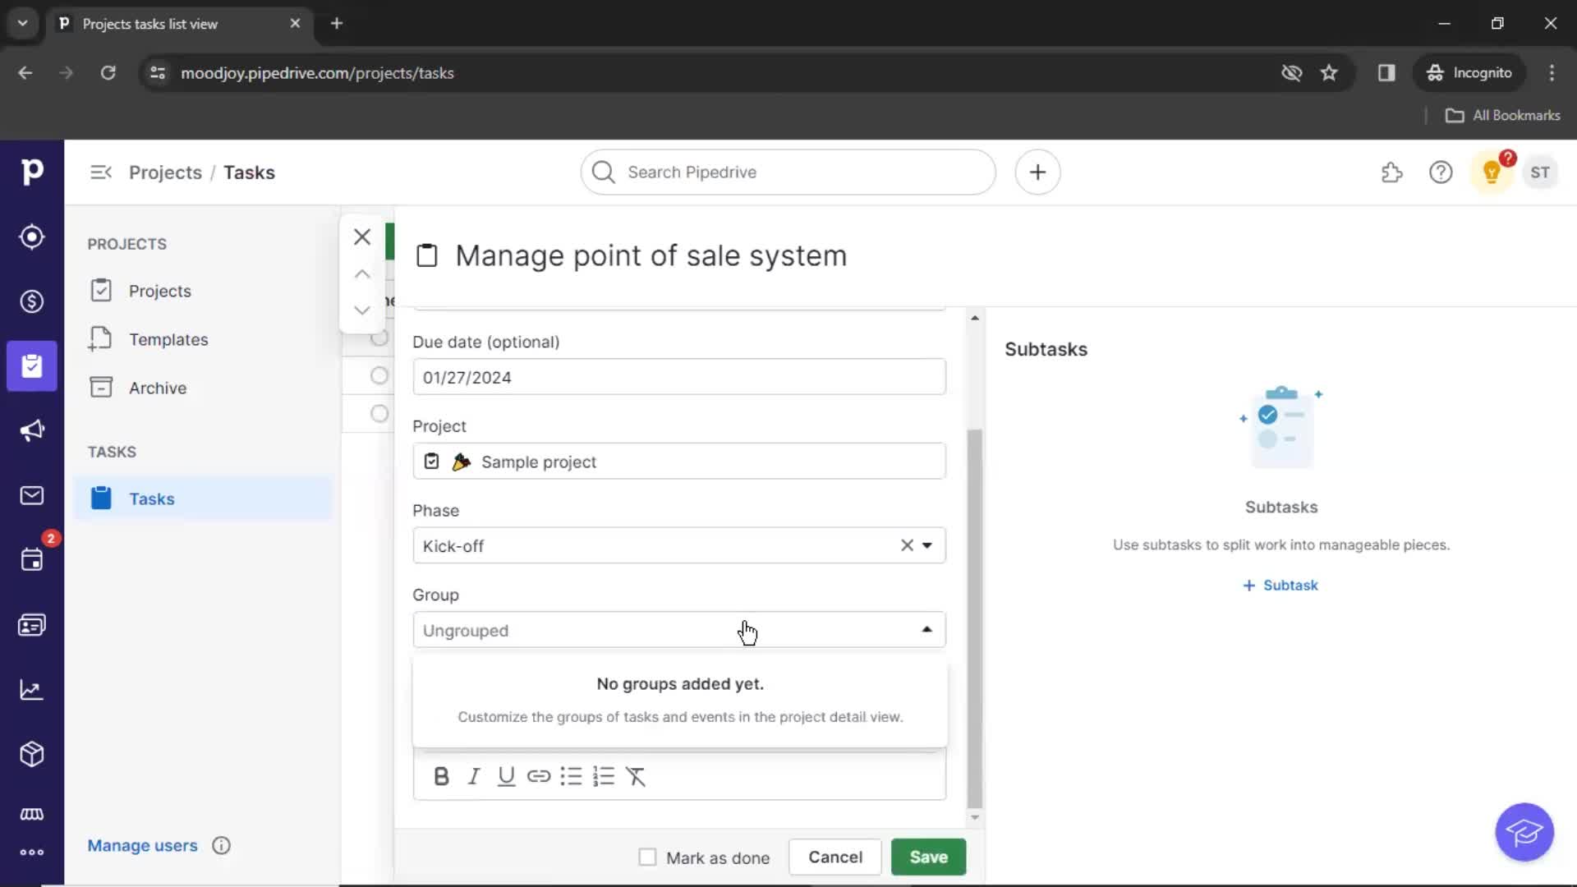This screenshot has width=1577, height=887.
Task: Click the clear Phase selection X
Action: [908, 545]
